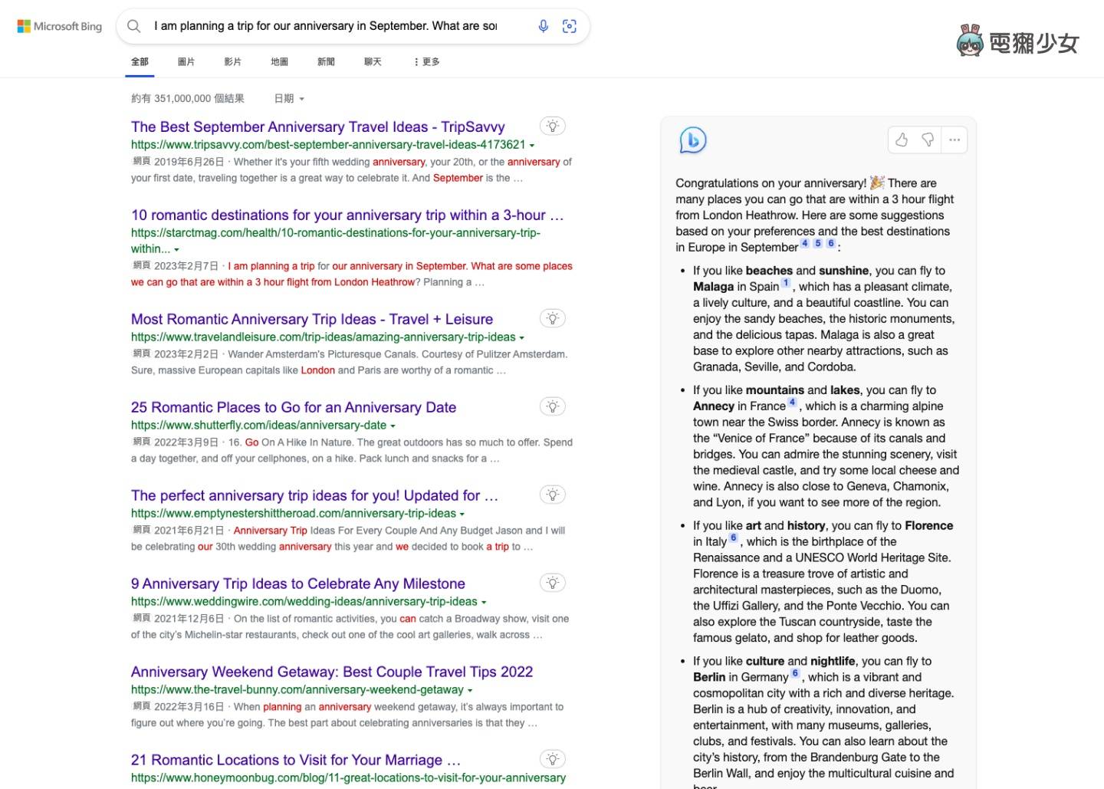
Task: Switch to the 新聞 news tab
Action: [326, 61]
